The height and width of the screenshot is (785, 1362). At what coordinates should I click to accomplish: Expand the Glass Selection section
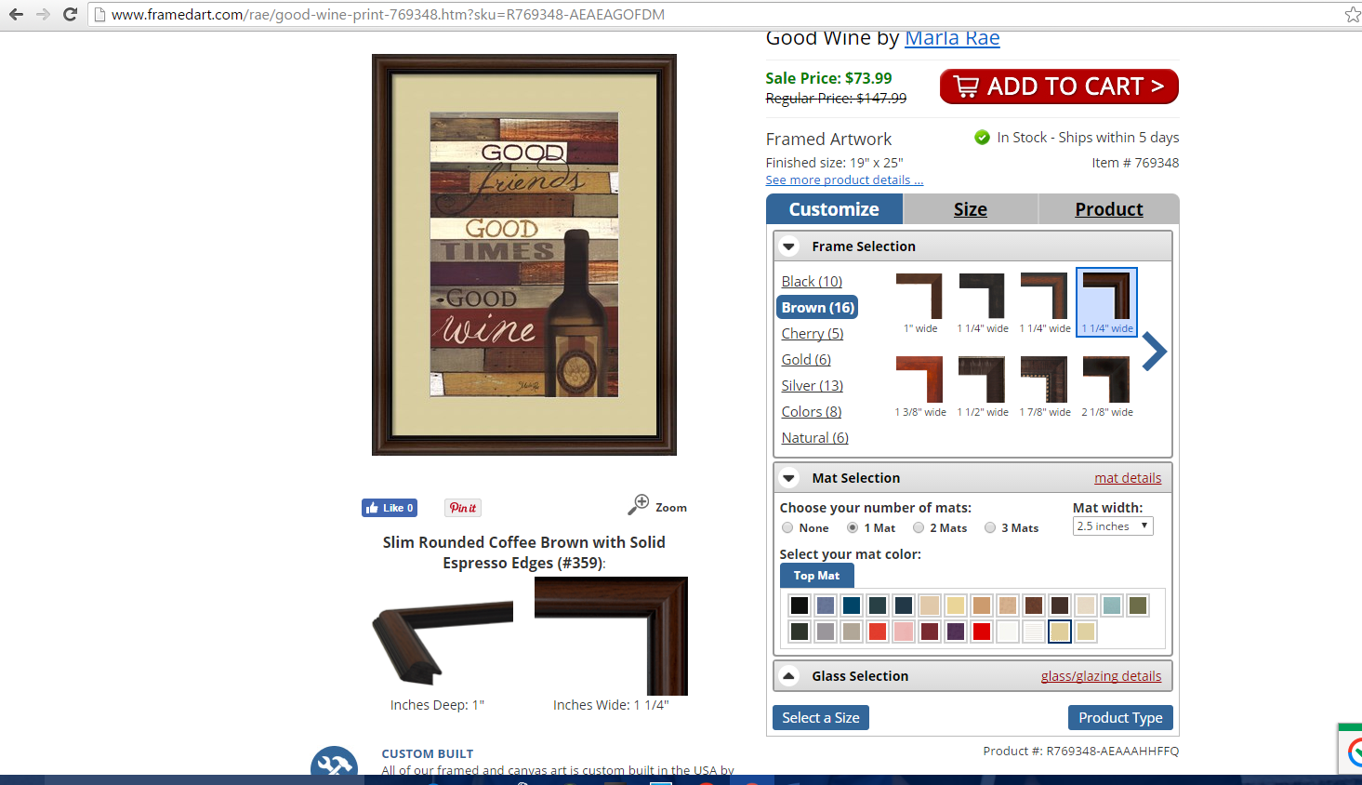point(788,676)
